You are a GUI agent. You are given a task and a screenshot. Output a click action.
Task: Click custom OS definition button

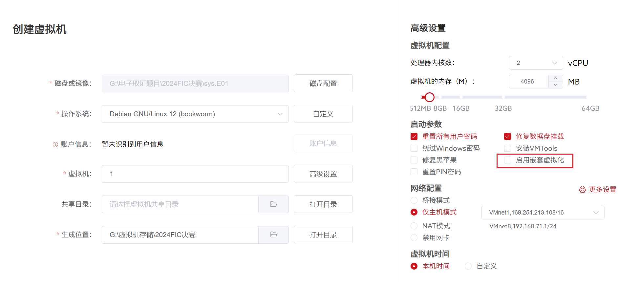click(323, 114)
